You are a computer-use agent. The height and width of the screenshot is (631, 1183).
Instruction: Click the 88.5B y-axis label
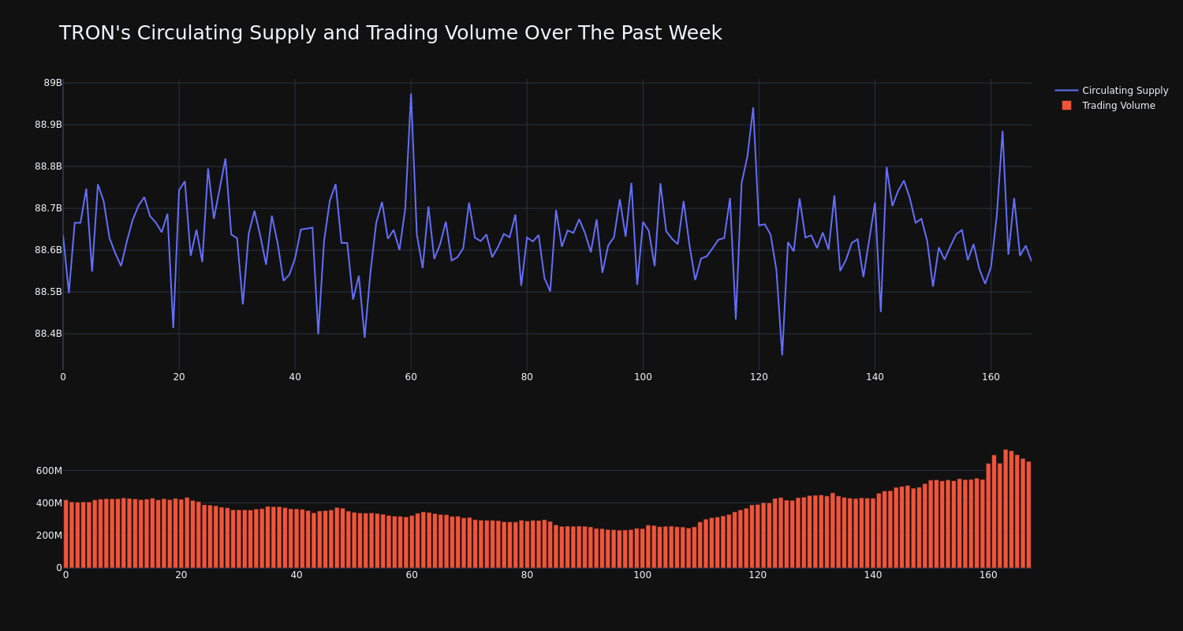tap(48, 292)
